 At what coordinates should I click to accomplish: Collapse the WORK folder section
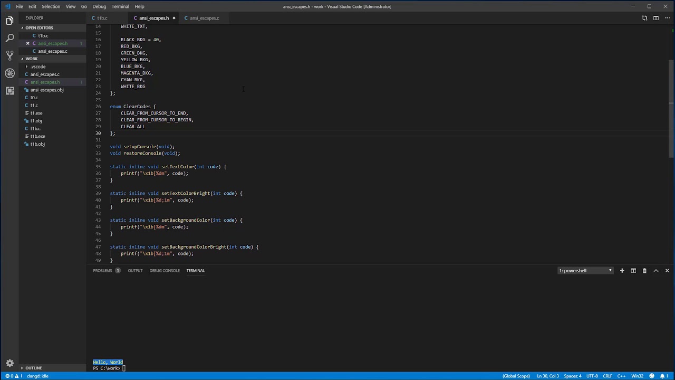pos(32,59)
